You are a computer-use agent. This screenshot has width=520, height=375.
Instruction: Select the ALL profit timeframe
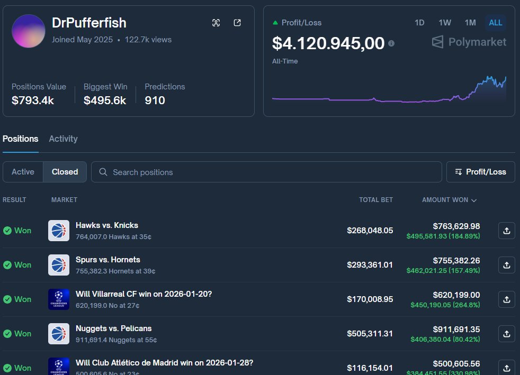(496, 23)
